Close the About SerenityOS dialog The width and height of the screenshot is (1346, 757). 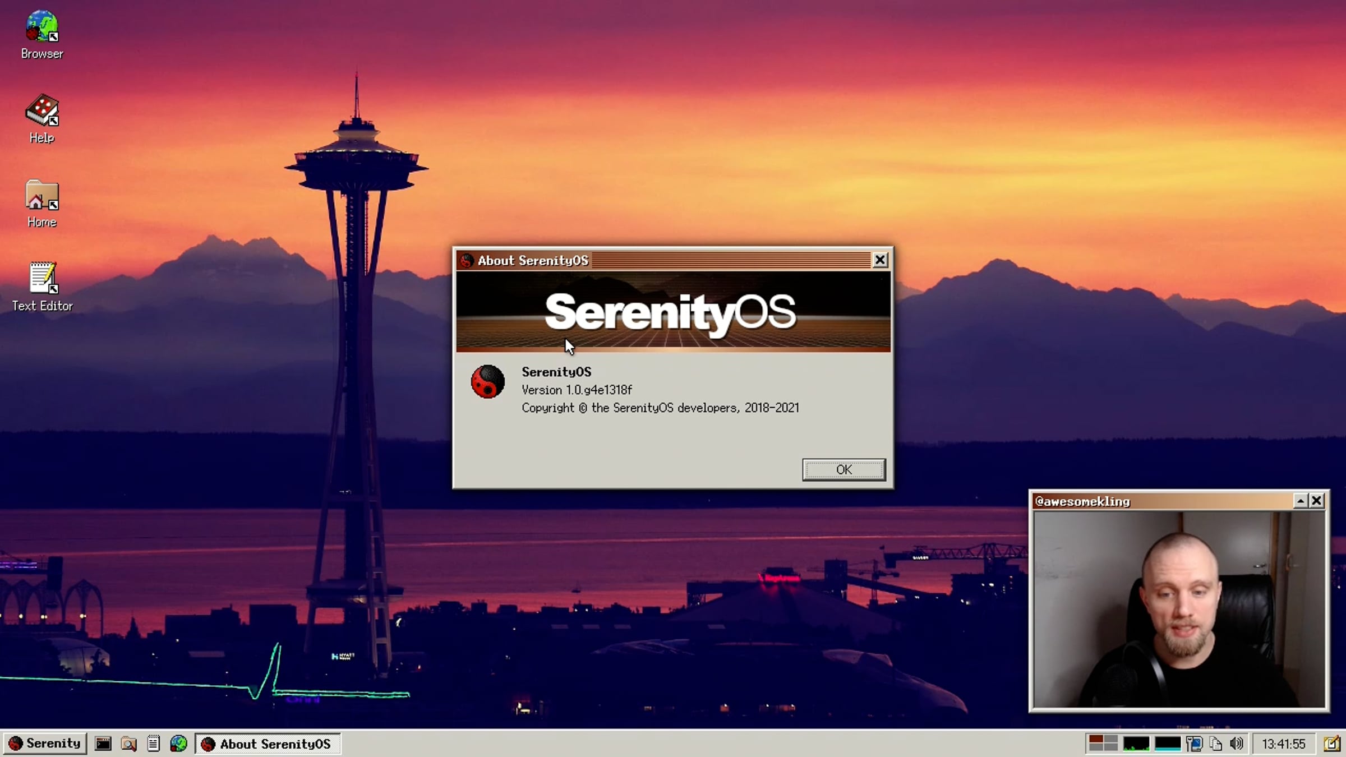coord(880,260)
